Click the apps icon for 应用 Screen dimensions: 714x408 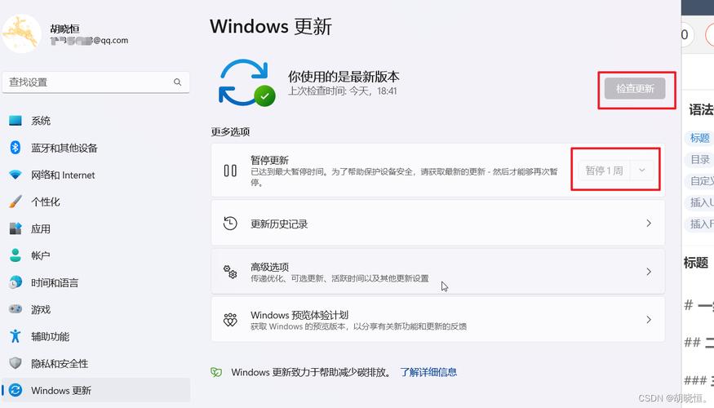pyautogui.click(x=16, y=228)
